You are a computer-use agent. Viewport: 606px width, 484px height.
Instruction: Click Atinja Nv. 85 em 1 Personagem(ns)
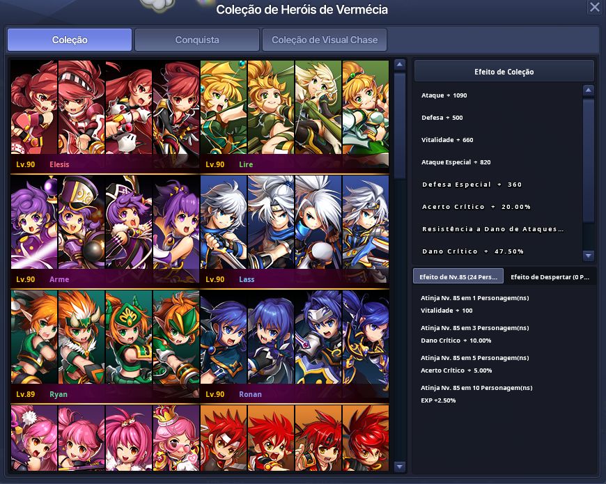tap(474, 298)
